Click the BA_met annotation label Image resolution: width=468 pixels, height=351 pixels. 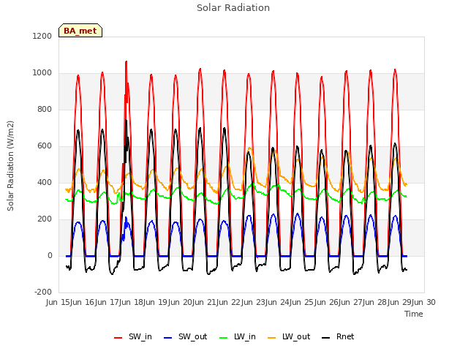pos(80,31)
